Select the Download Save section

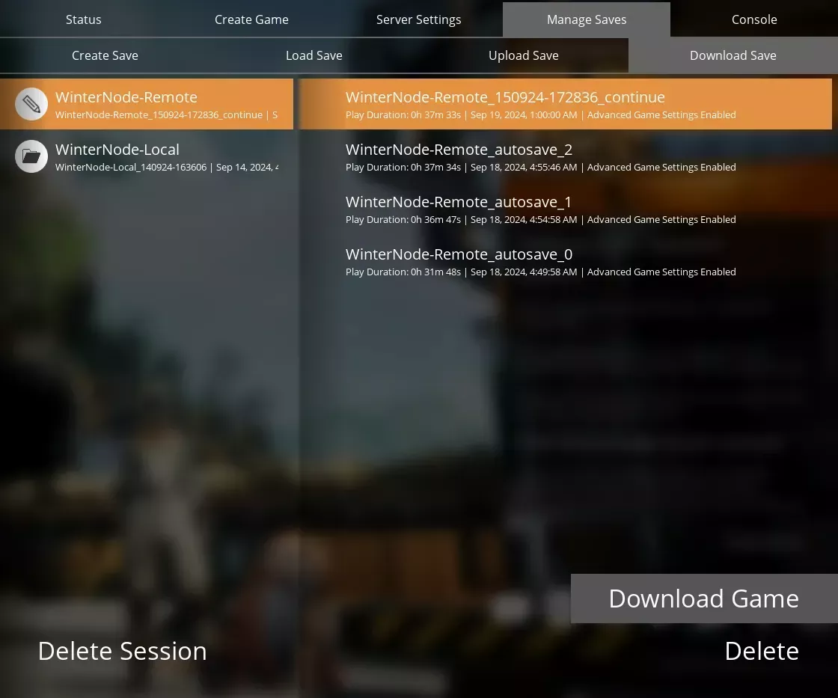733,55
